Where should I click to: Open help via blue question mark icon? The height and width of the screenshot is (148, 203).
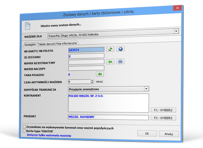[x=120, y=49]
